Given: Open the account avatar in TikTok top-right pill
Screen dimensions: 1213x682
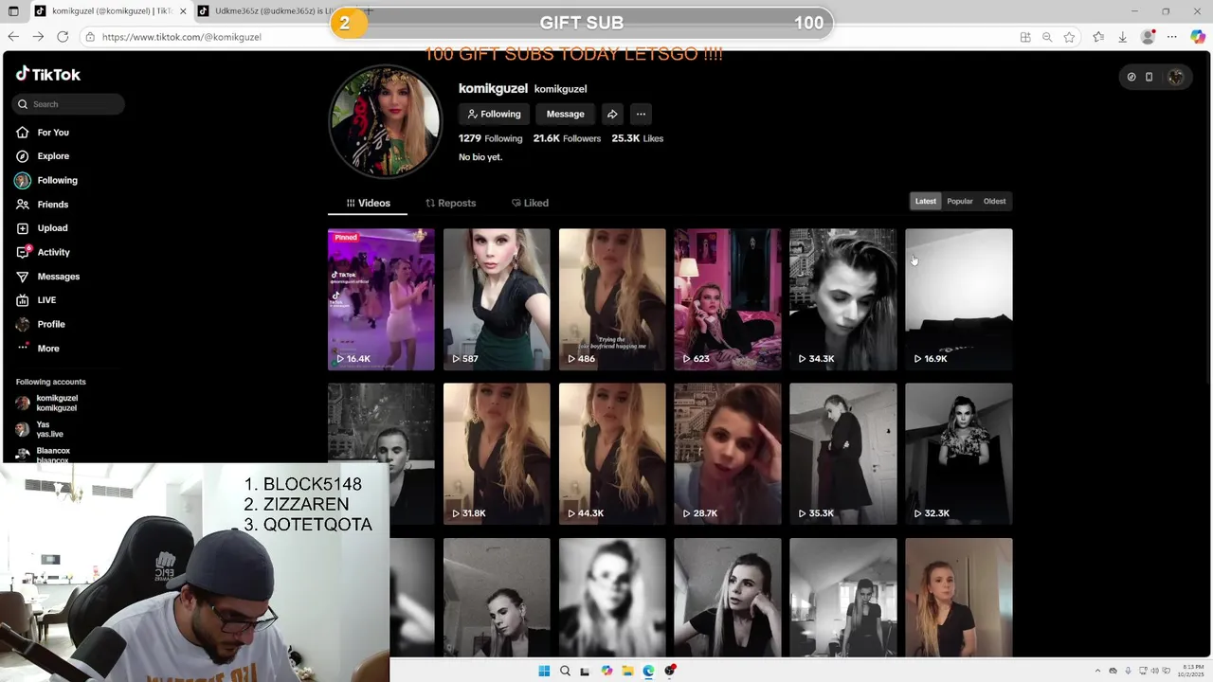Looking at the screenshot, I should point(1175,77).
